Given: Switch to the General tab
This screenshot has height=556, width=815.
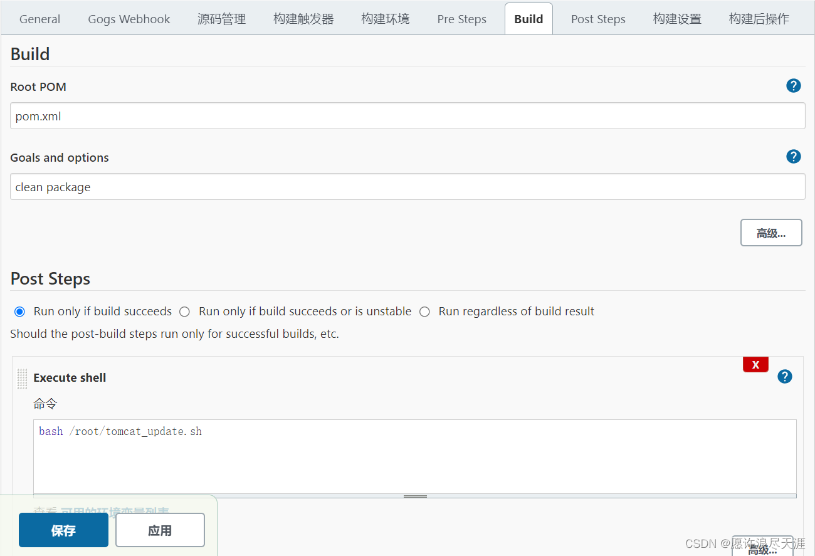Looking at the screenshot, I should (x=40, y=19).
